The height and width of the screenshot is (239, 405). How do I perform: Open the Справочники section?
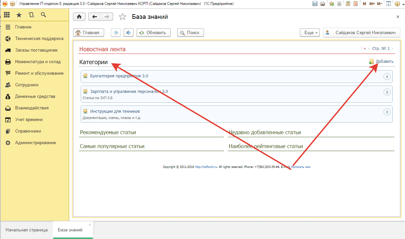(x=35, y=131)
